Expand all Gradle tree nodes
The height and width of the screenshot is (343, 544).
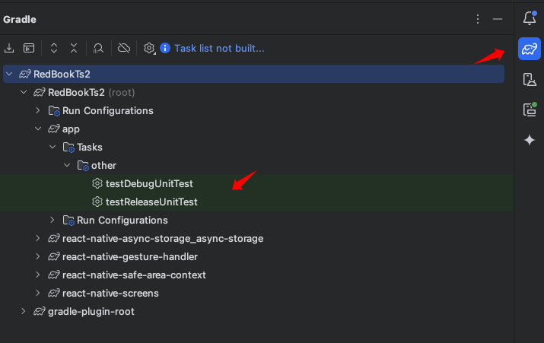pyautogui.click(x=54, y=48)
